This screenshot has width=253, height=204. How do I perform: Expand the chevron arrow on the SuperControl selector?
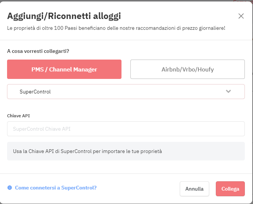(228, 91)
